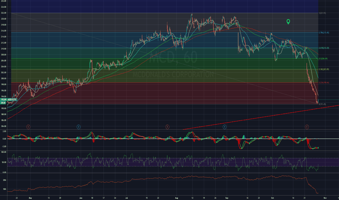This screenshot has width=339, height=200.
Task: Click the May label on date axis
Action: (x=30, y=198)
